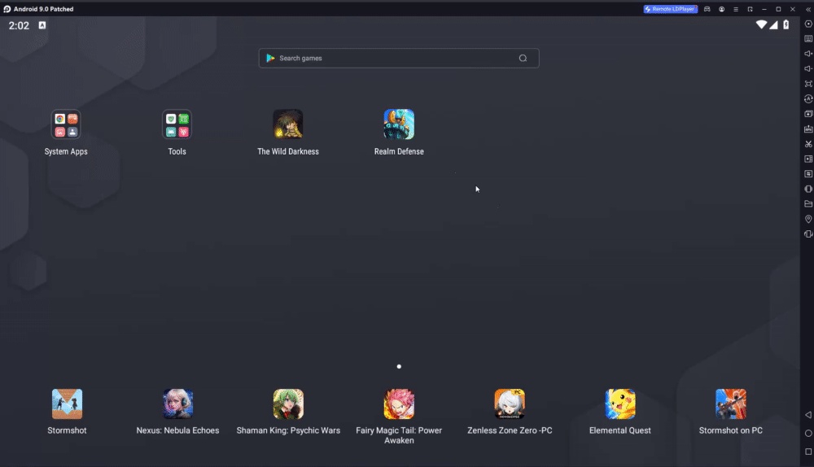Open keyboard mapping in sidebar
Viewport: 814px width, 467px height.
click(808, 39)
